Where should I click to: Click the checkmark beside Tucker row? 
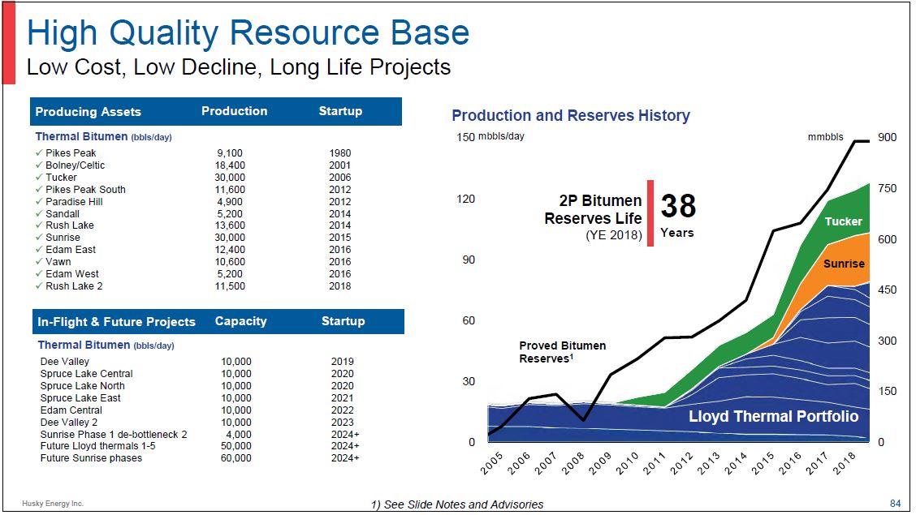pos(39,178)
